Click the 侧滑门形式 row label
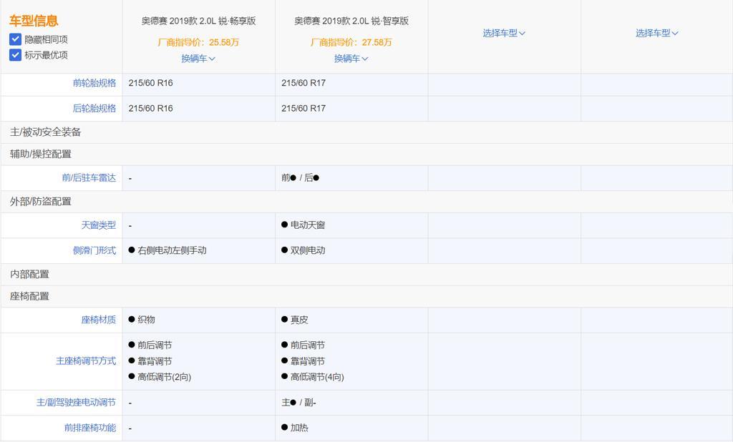733x442 pixels. [x=94, y=250]
